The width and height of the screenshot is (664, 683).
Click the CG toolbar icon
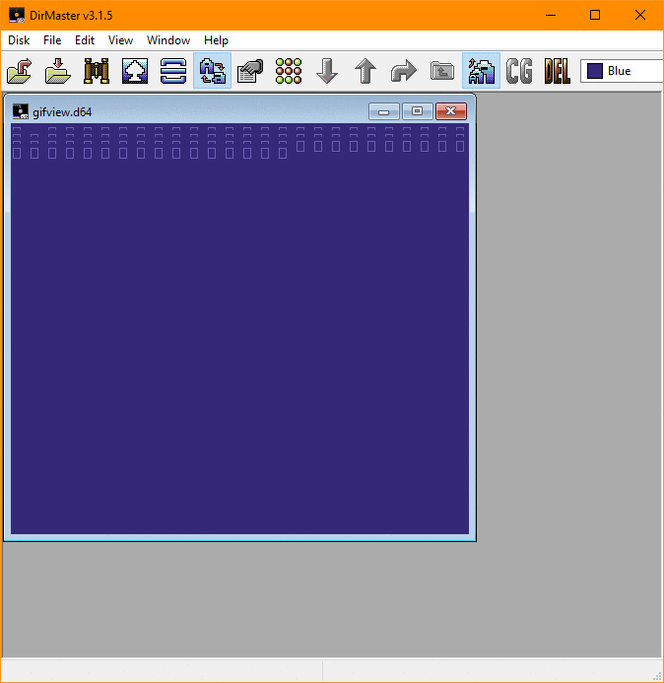[519, 71]
